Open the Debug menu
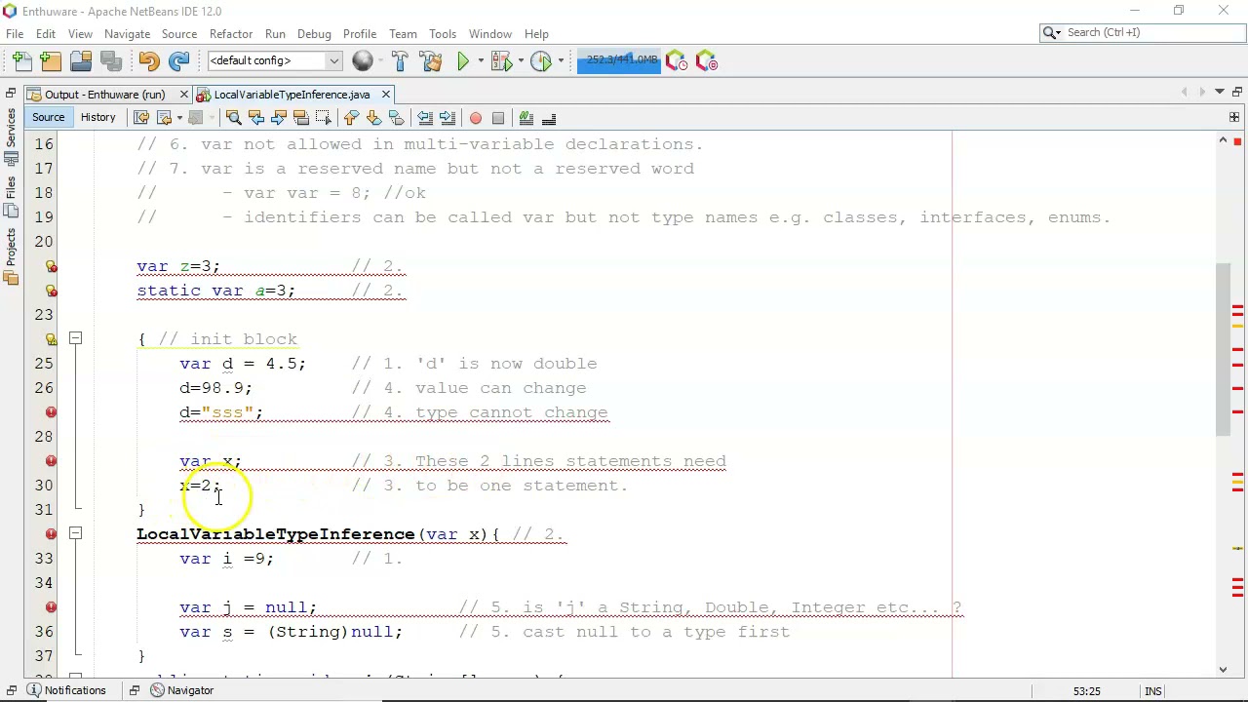Image resolution: width=1248 pixels, height=702 pixels. point(314,33)
